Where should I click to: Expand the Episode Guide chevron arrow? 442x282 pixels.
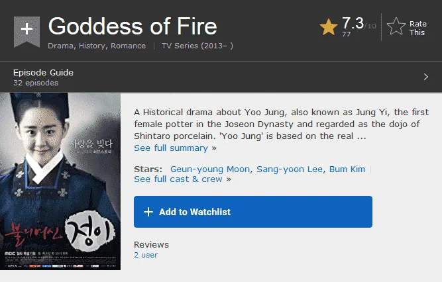click(x=426, y=77)
